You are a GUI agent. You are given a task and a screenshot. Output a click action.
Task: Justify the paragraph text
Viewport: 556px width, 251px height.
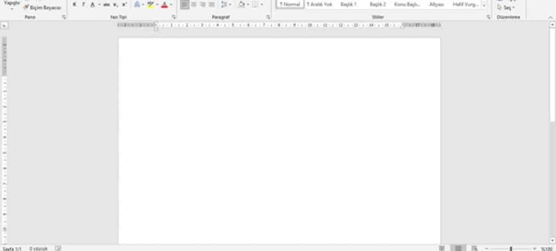click(212, 4)
